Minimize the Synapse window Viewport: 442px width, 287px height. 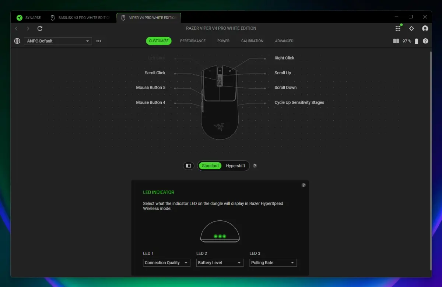pyautogui.click(x=397, y=17)
